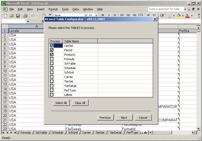The height and width of the screenshot is (141, 202).
Task: Tick the TierSet process checkbox
Action: 52,81
